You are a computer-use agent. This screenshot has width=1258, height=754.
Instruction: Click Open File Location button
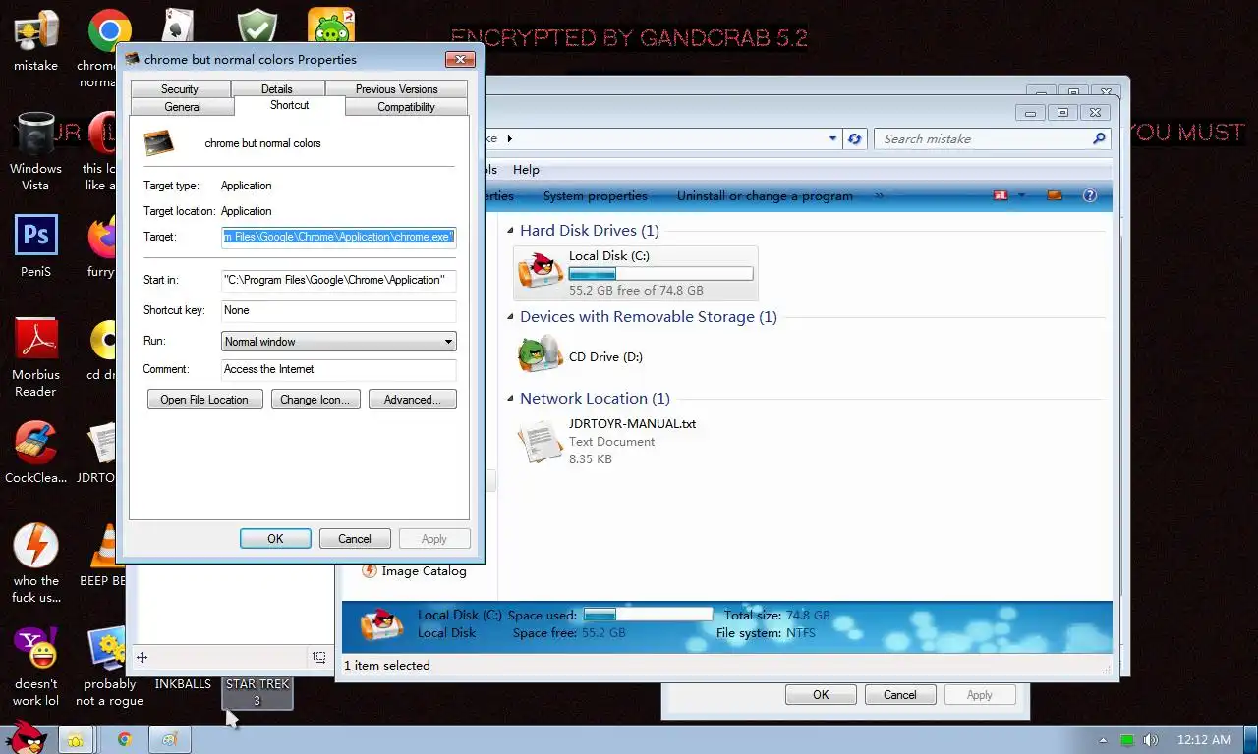pos(204,400)
